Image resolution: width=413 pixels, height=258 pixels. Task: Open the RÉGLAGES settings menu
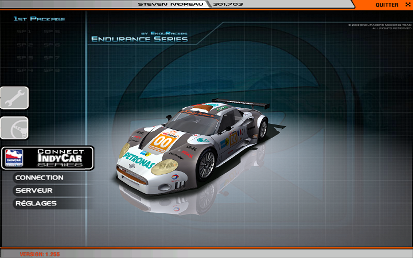[x=36, y=203]
